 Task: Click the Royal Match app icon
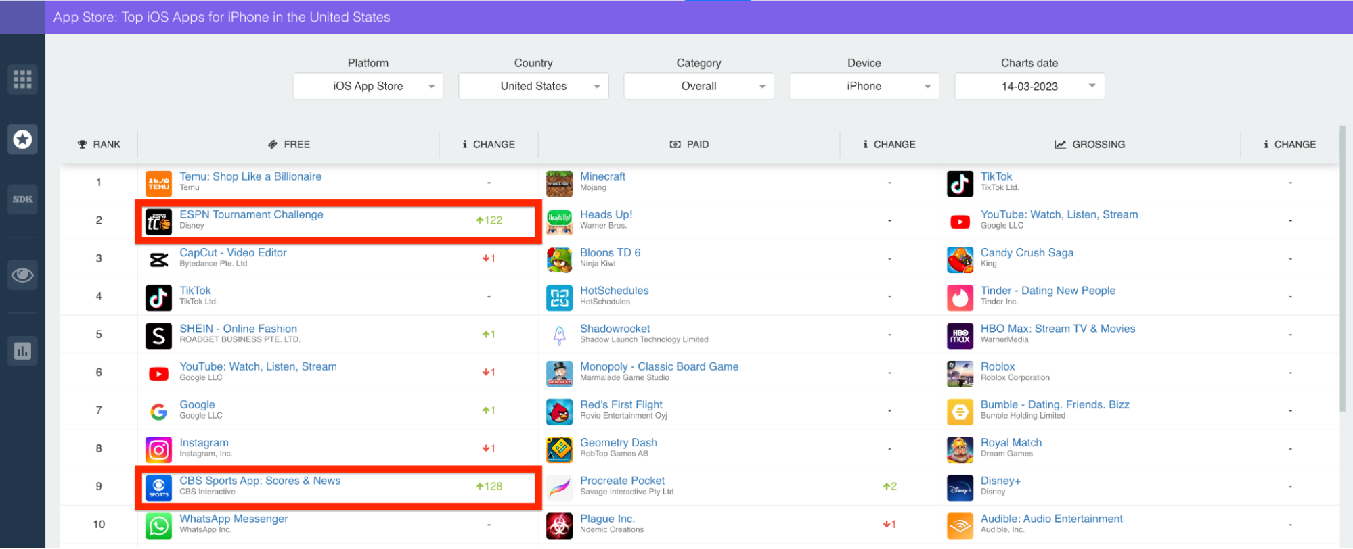pos(960,450)
